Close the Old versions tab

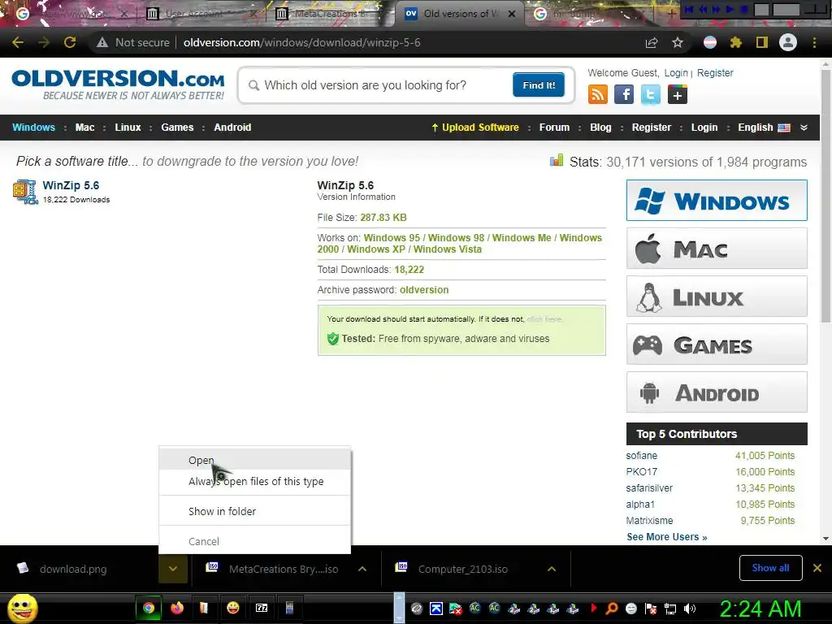(512, 14)
